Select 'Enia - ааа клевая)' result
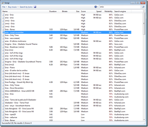Image resolution: width=148 pixels, height=127 pixels. click(67, 38)
